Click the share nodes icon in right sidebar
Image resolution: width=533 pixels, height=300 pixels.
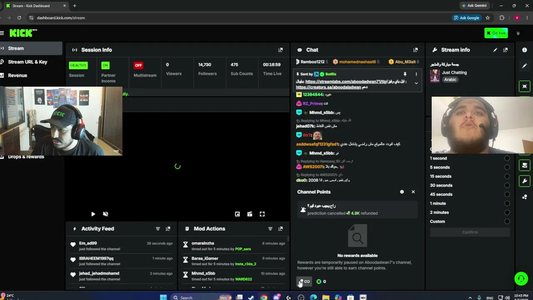pos(524,197)
